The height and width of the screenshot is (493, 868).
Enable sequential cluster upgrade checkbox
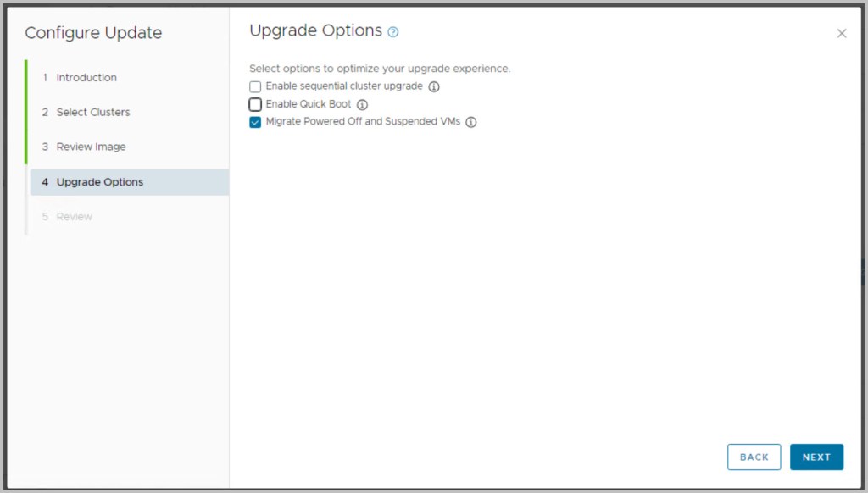(x=255, y=86)
